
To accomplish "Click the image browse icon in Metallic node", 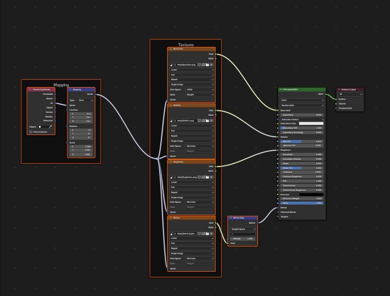I will (173, 121).
